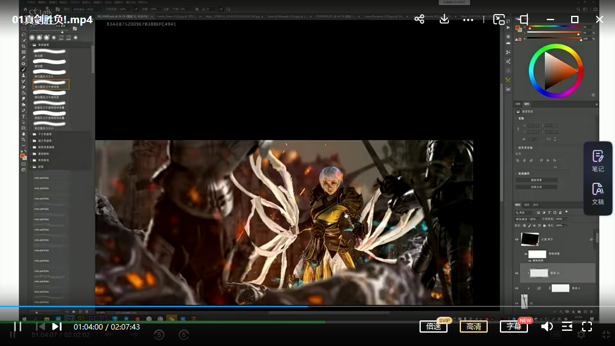This screenshot has width=615, height=346.
Task: Change video quality with 高清 button
Action: click(473, 327)
